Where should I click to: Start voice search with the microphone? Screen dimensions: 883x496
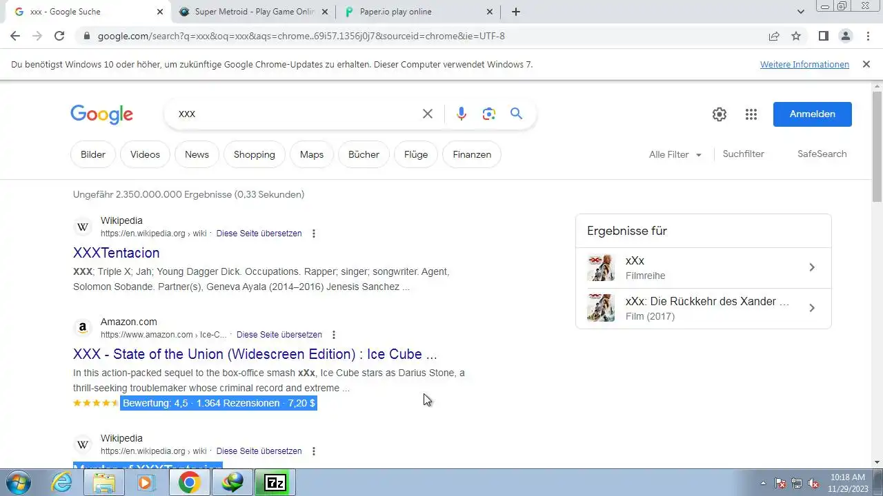(x=462, y=114)
